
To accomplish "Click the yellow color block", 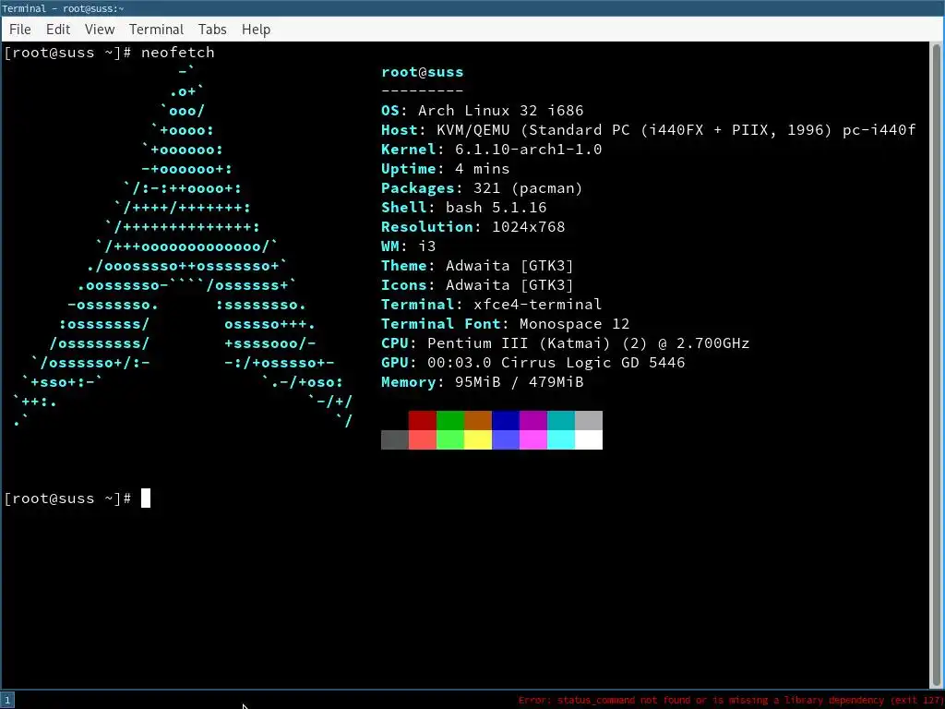I will click(478, 439).
